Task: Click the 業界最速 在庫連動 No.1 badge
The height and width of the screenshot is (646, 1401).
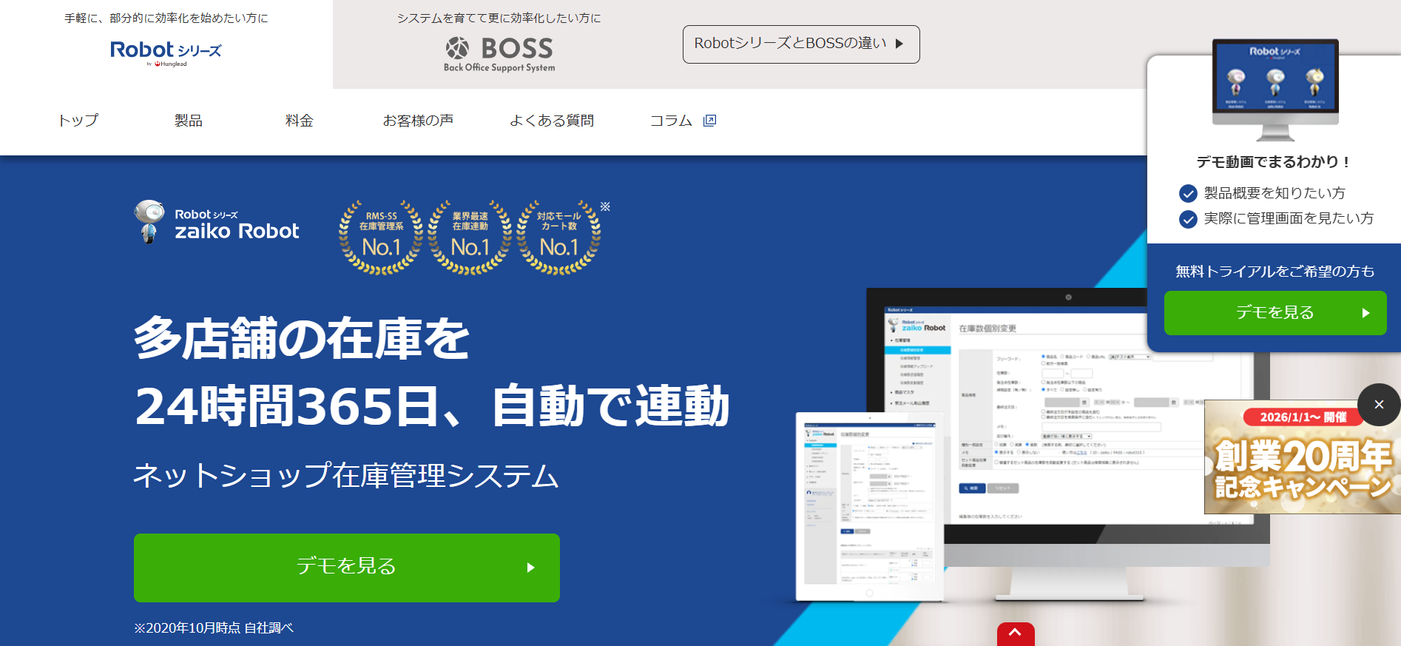Action: [x=470, y=238]
